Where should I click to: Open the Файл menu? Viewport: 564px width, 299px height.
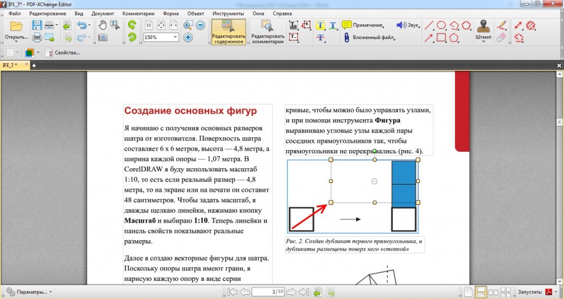coord(15,13)
